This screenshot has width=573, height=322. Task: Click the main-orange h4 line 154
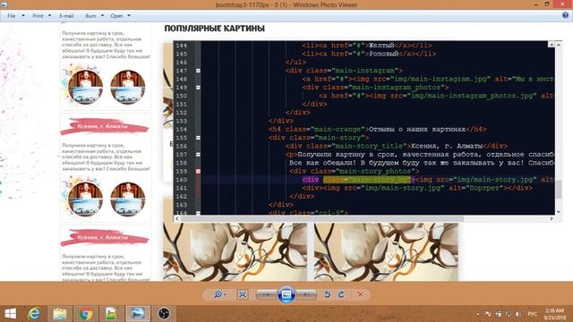378,129
